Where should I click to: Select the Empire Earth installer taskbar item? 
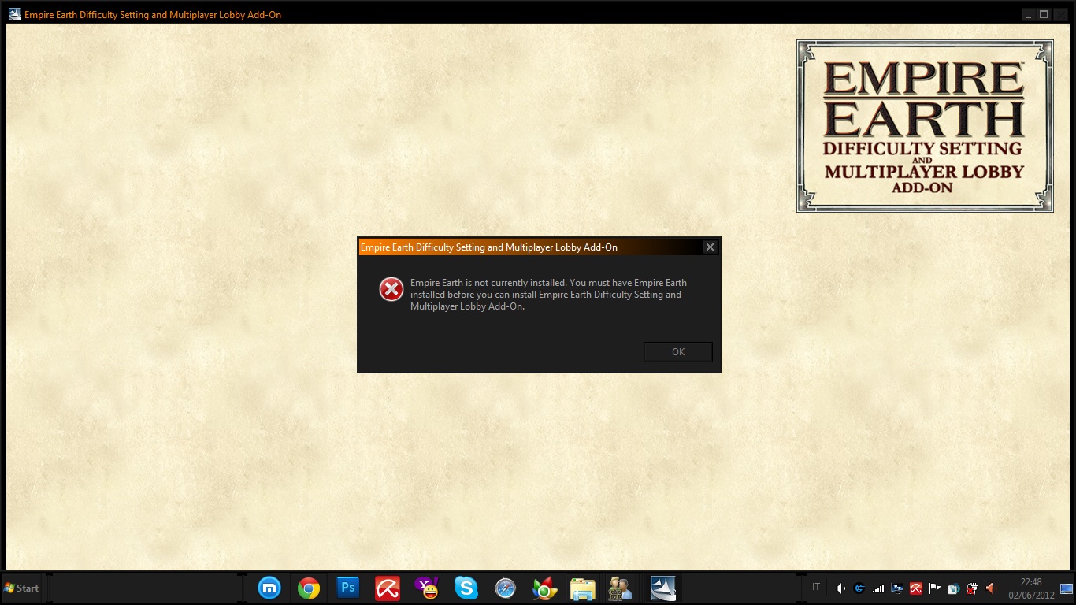point(662,588)
